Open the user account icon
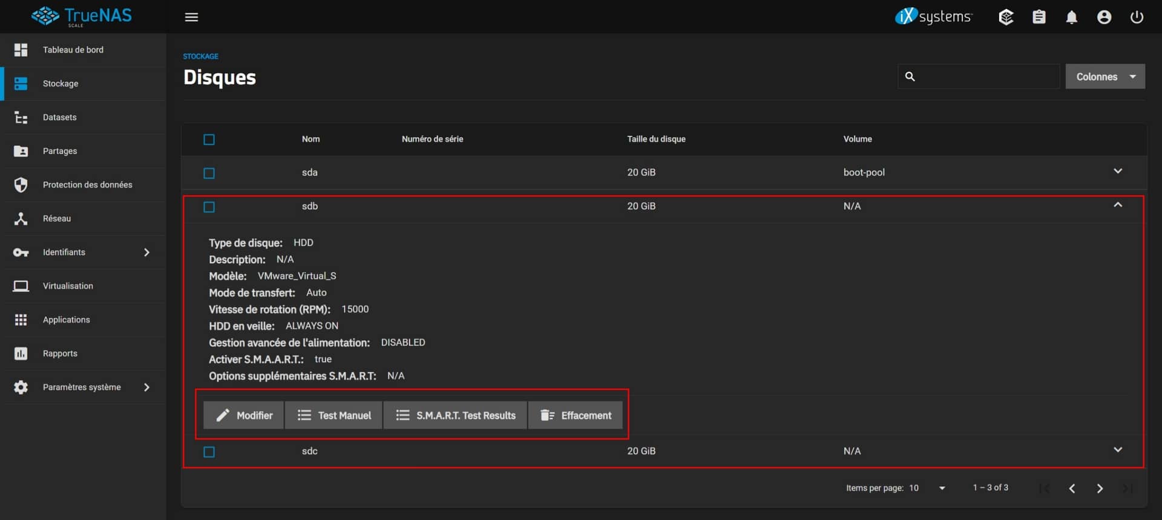This screenshot has width=1162, height=520. coord(1104,17)
